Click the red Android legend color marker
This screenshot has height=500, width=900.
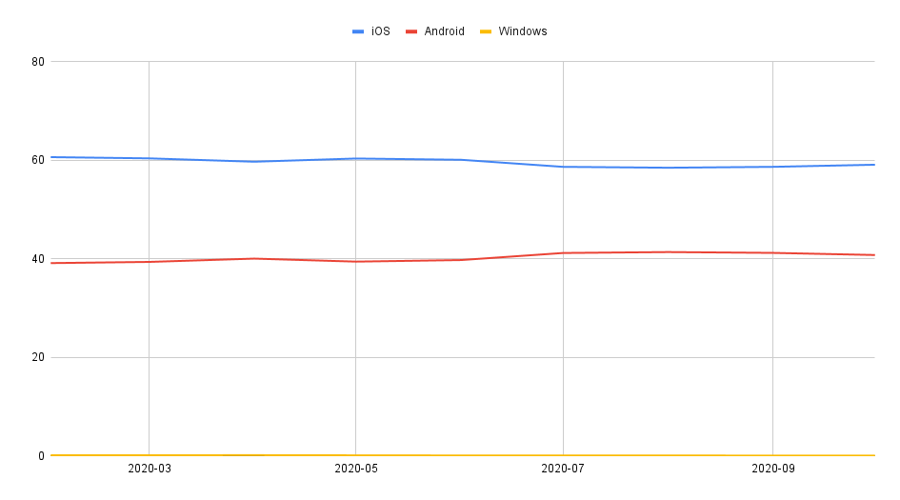pyautogui.click(x=411, y=31)
